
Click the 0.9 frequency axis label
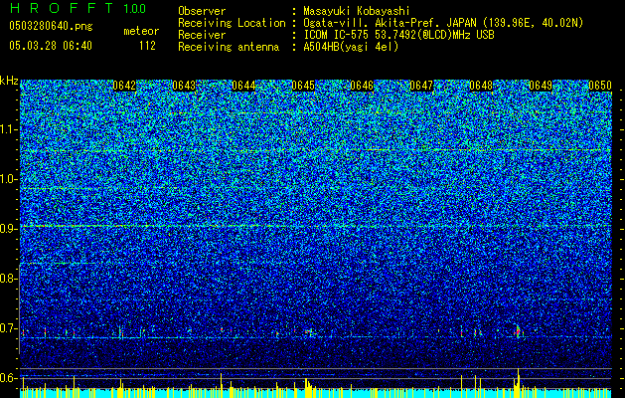8,229
